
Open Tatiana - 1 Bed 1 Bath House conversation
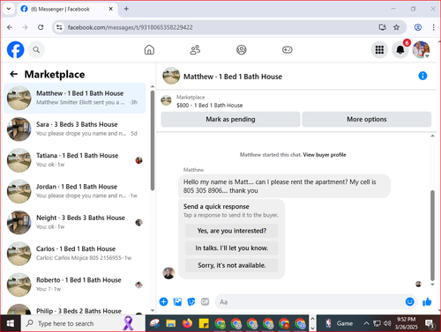75,160
